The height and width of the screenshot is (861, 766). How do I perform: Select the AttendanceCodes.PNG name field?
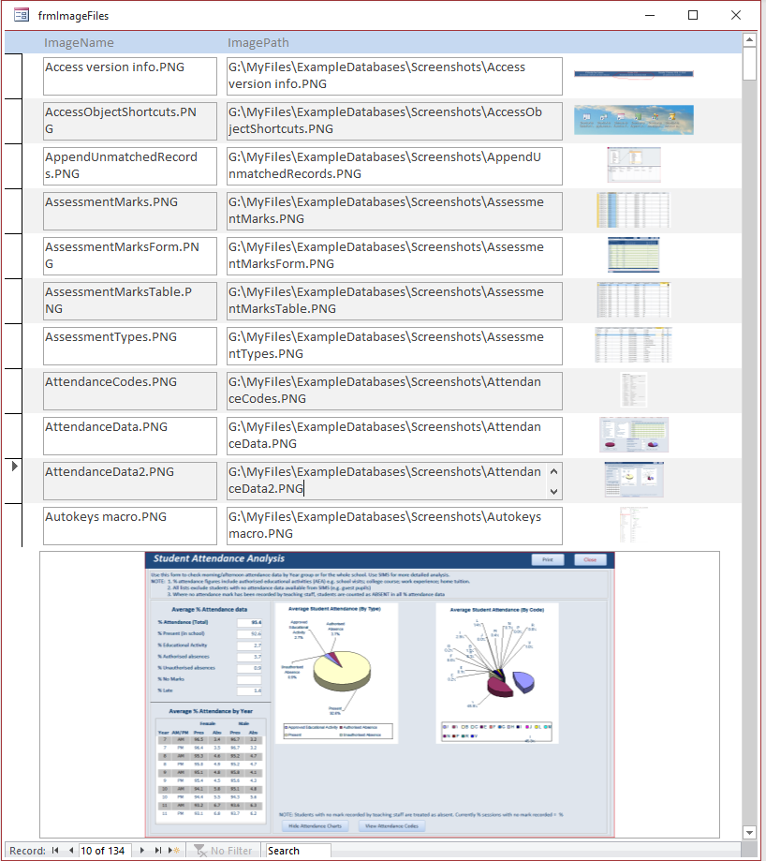(x=130, y=392)
